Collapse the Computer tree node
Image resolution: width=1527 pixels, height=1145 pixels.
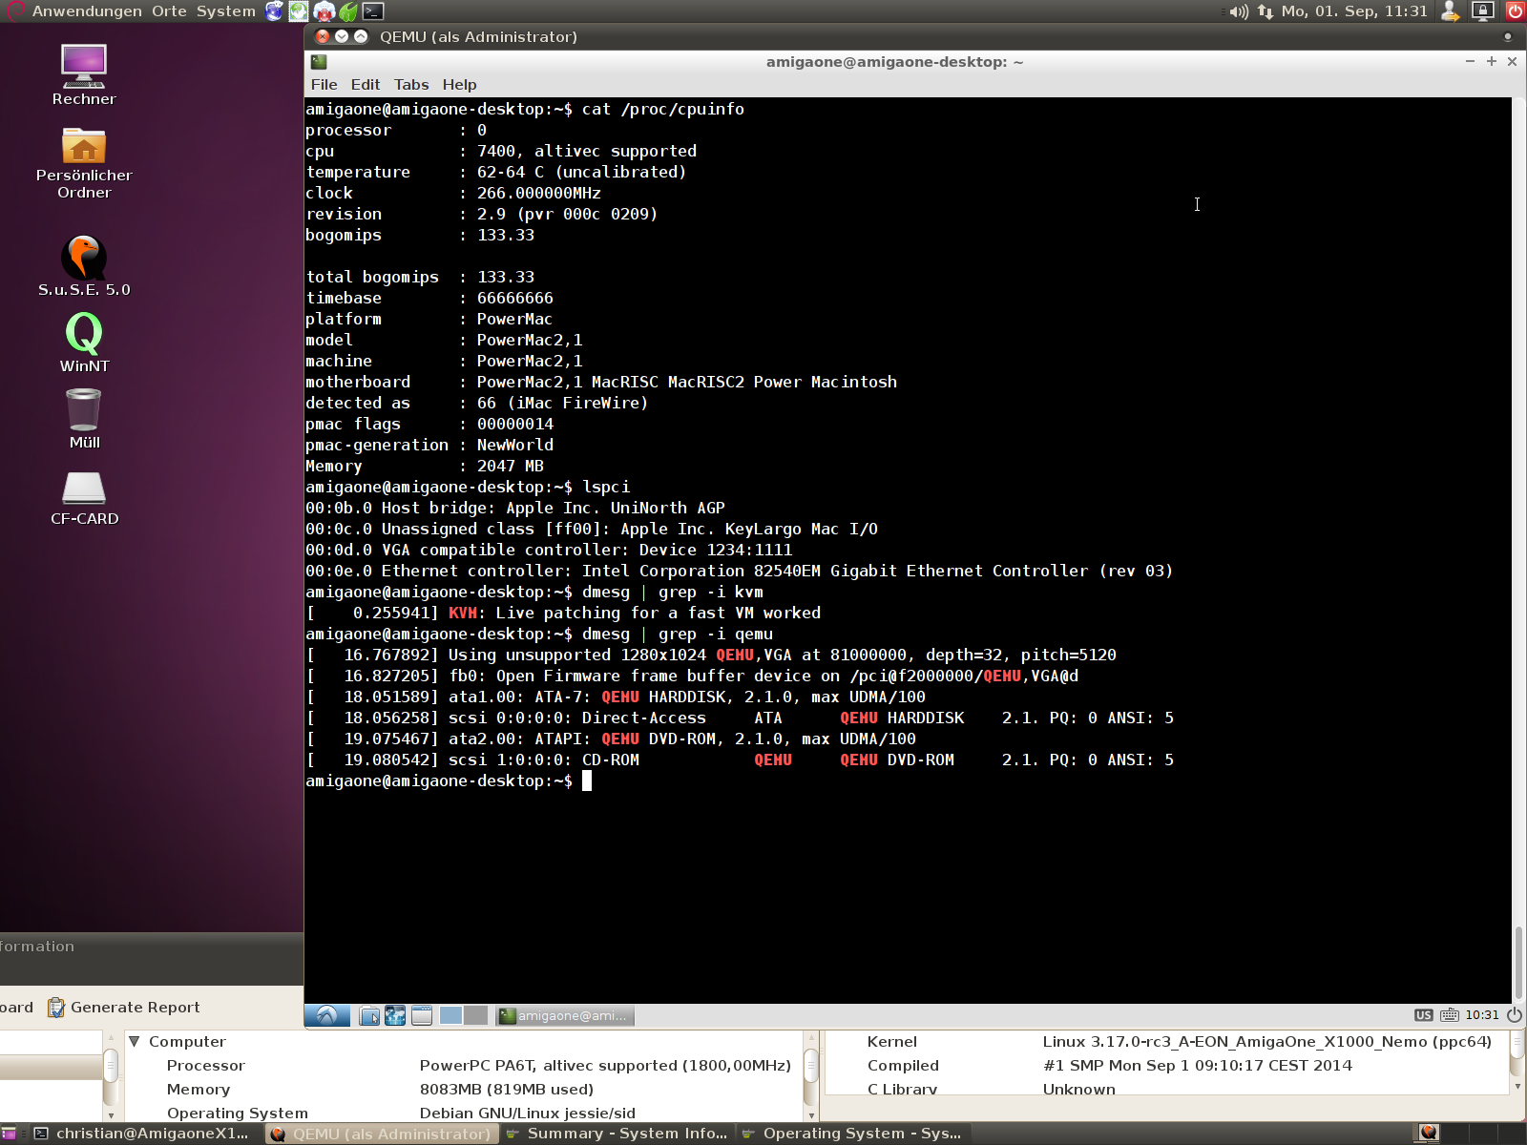pyautogui.click(x=135, y=1042)
